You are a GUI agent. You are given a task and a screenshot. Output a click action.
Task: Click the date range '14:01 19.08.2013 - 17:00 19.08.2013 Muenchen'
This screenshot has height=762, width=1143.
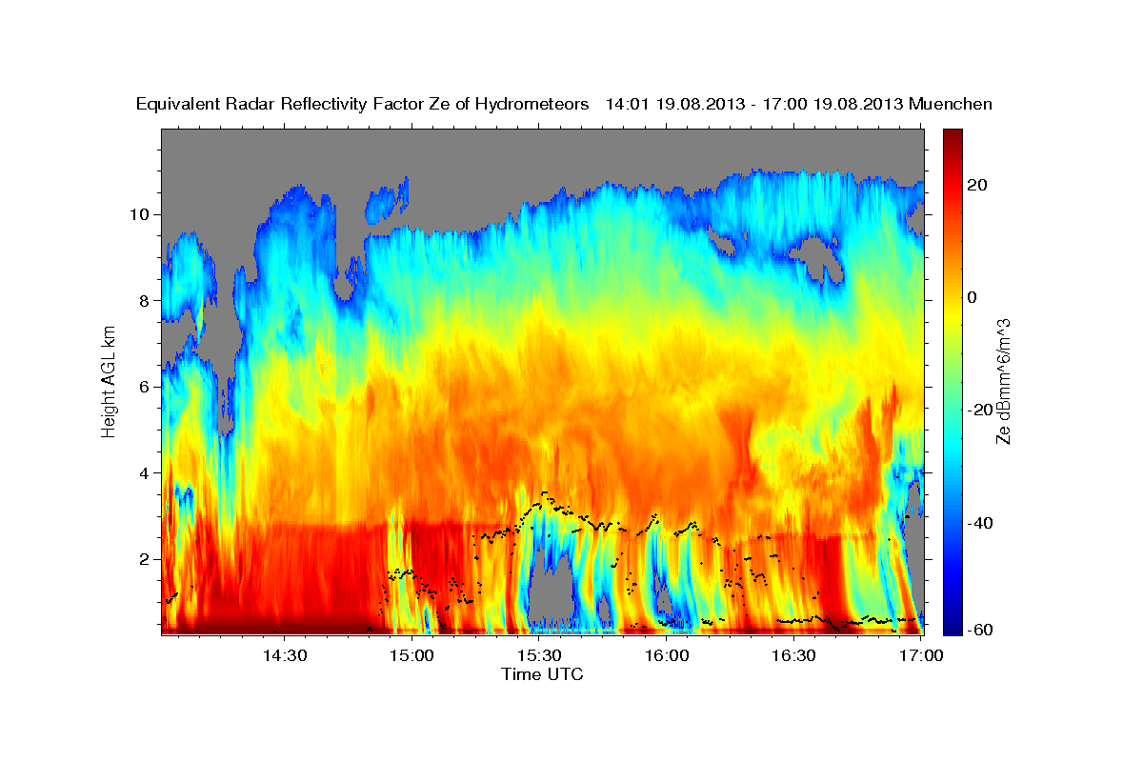click(x=799, y=104)
